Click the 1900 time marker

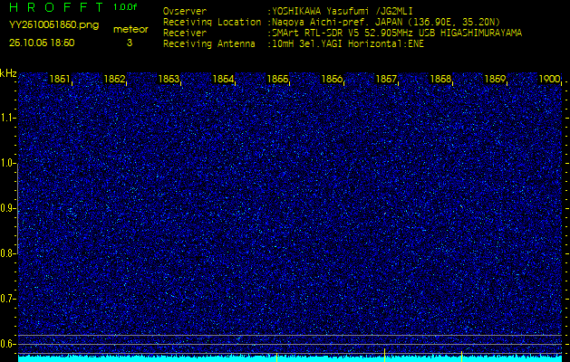549,80
